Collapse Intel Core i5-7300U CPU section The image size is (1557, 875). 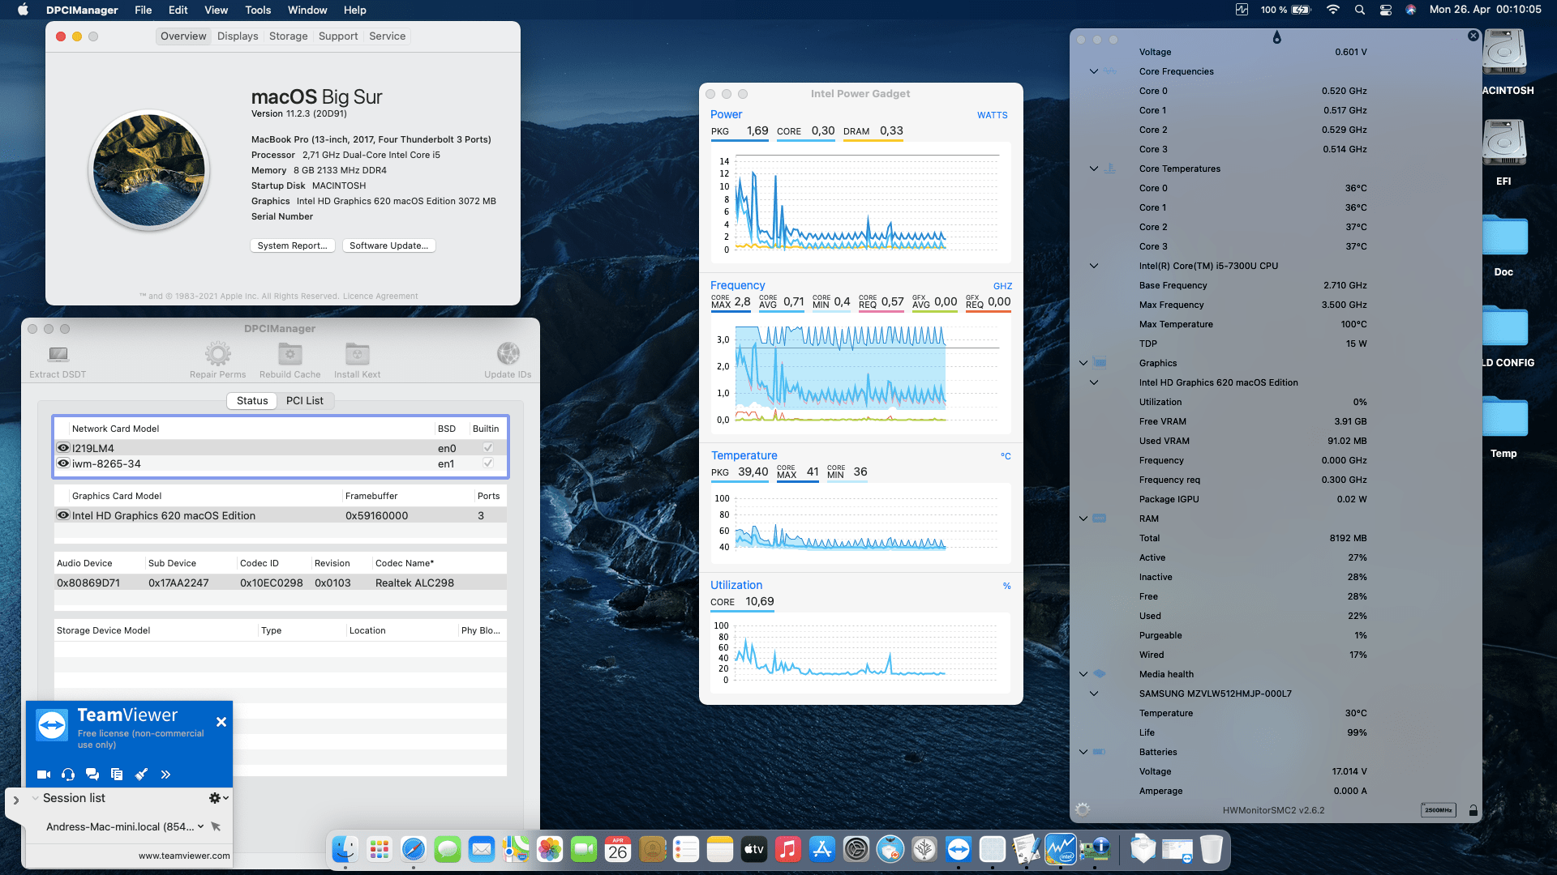[x=1094, y=266]
